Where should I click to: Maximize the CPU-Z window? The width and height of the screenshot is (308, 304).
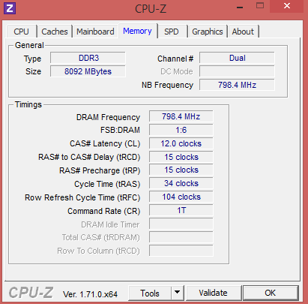[260, 5]
